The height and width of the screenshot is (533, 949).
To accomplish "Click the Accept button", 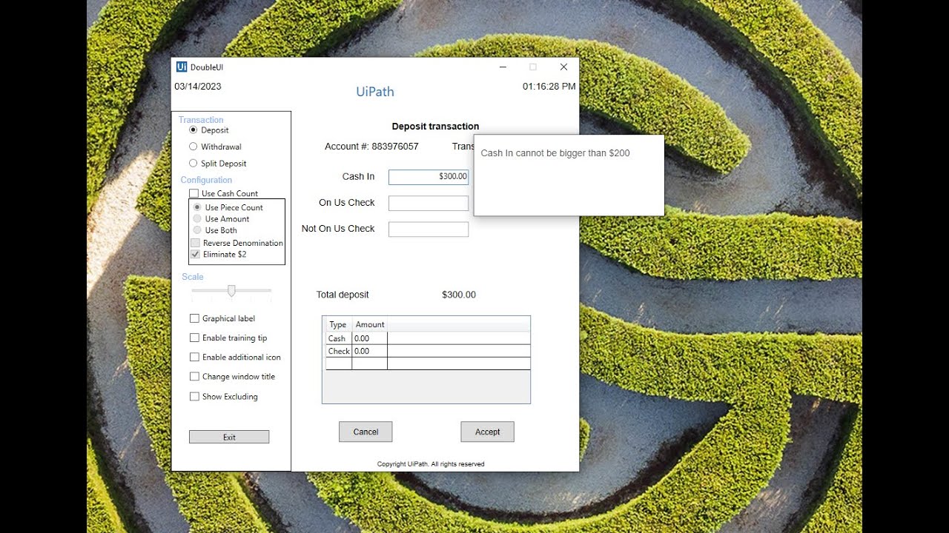I will tap(487, 432).
